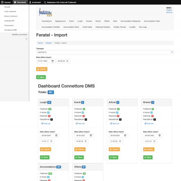
Task: Open Vedi tutti link in Luoghi card
Action: click(46, 124)
